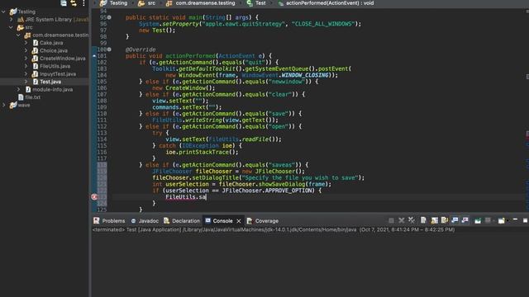The image size is (529, 297).
Task: Expand the module-info.java node
Action: point(18,89)
